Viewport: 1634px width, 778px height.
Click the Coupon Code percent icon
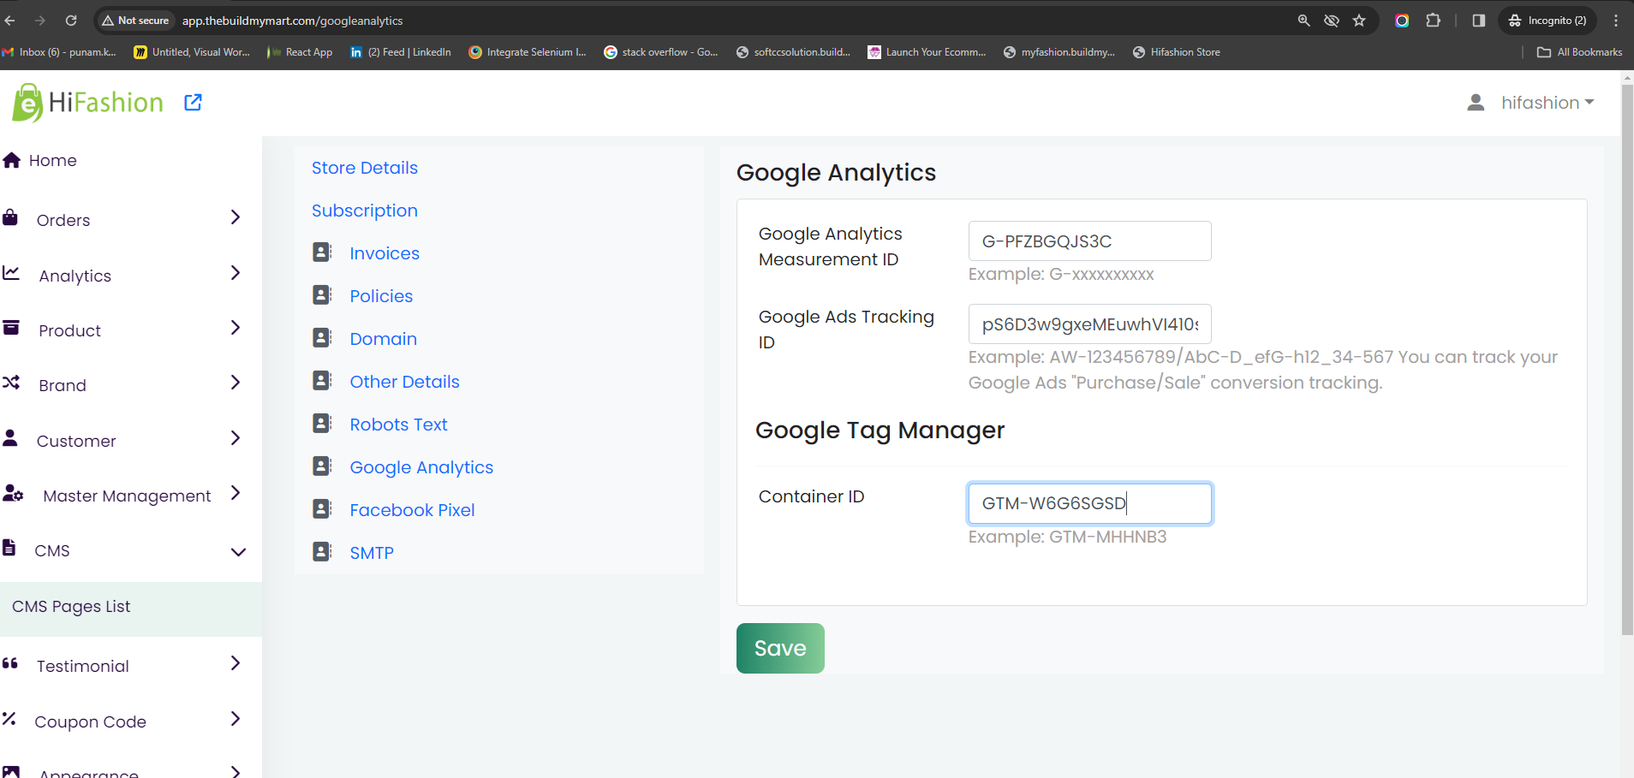[9, 719]
